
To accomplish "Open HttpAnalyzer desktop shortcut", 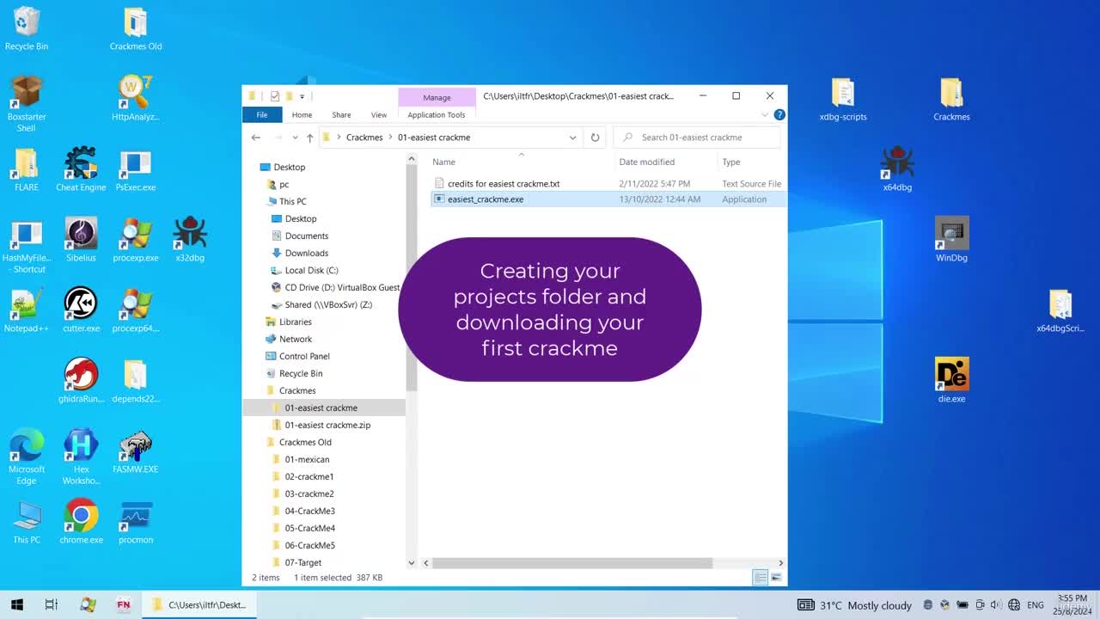I will (x=136, y=98).
